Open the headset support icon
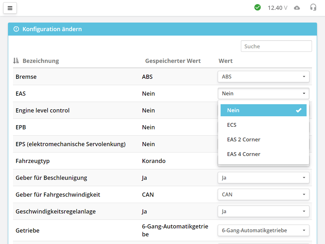This screenshot has width=325, height=244. pyautogui.click(x=313, y=7)
